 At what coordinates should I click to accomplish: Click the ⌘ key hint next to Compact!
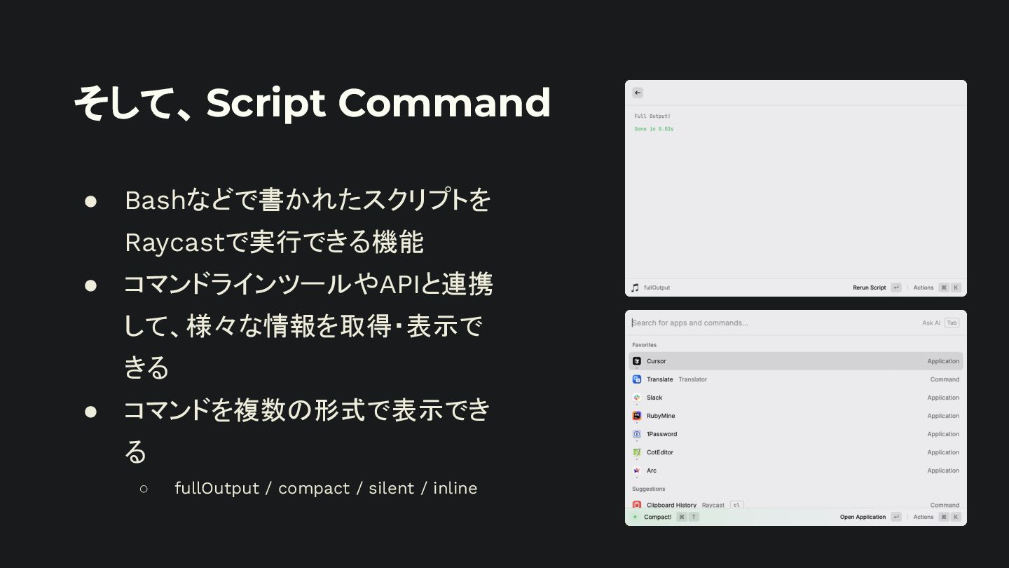681,517
